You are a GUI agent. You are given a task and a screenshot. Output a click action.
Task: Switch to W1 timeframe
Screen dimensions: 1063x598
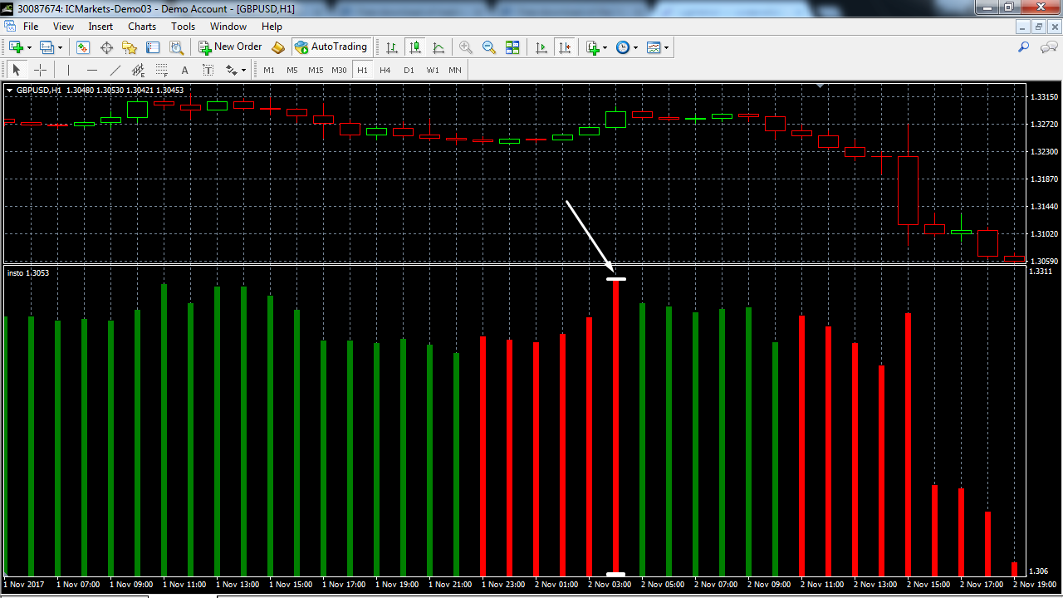pos(433,70)
